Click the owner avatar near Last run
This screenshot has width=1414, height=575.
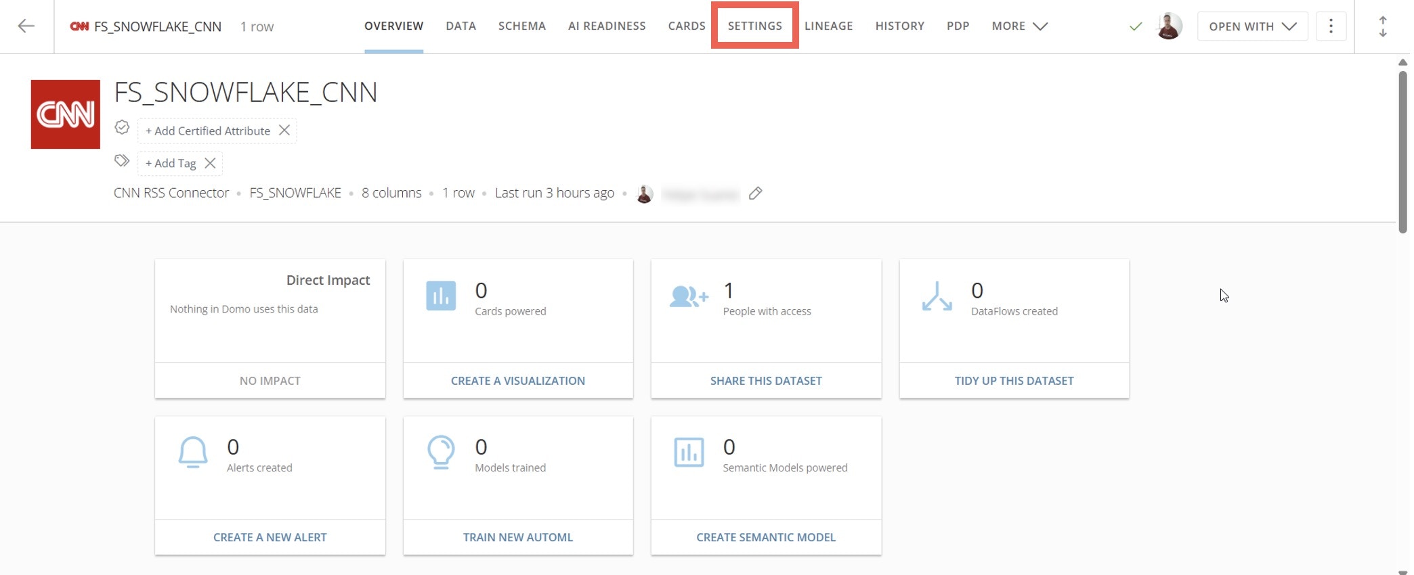[x=645, y=193]
